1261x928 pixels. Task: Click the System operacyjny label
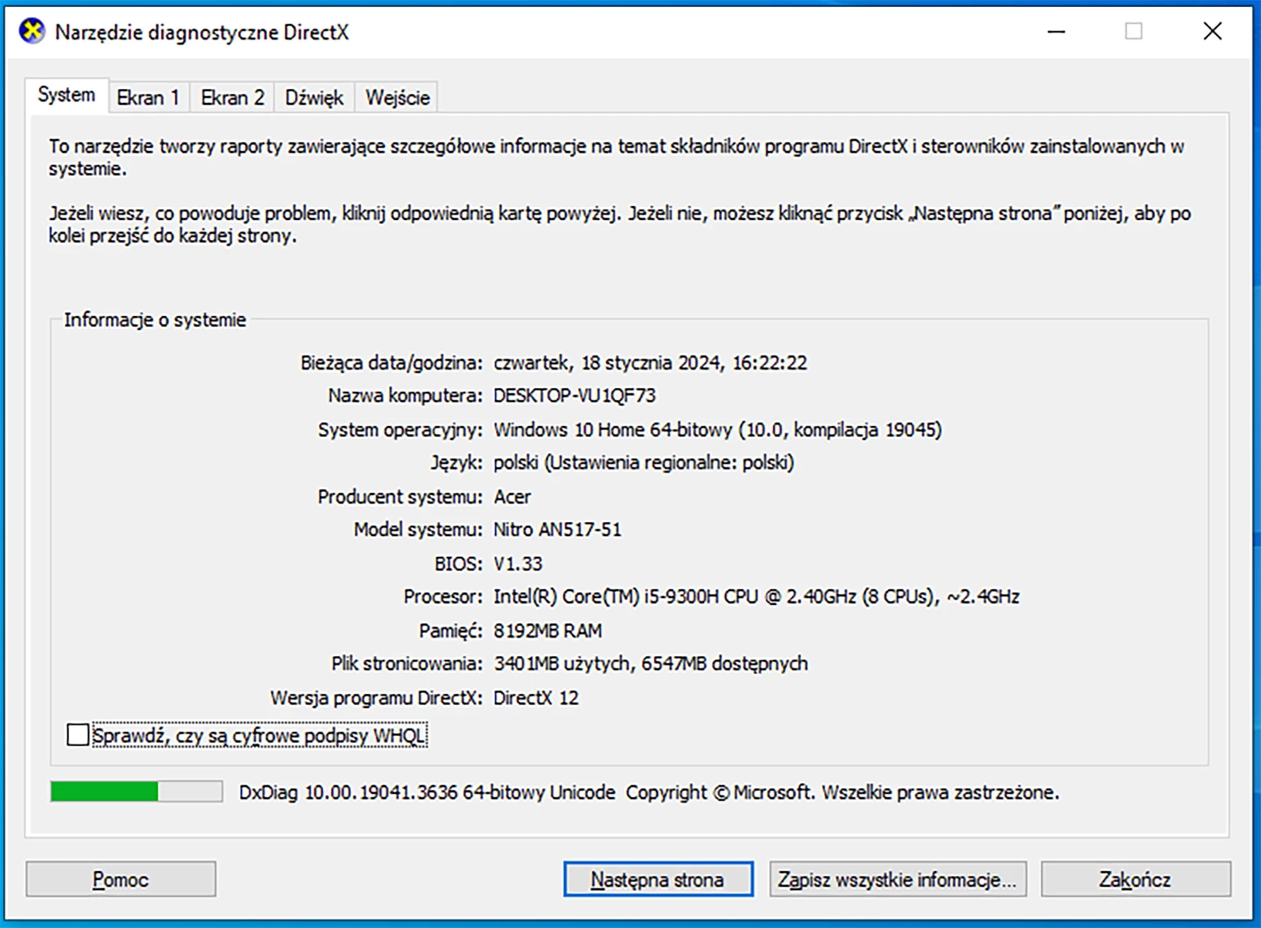coord(400,430)
